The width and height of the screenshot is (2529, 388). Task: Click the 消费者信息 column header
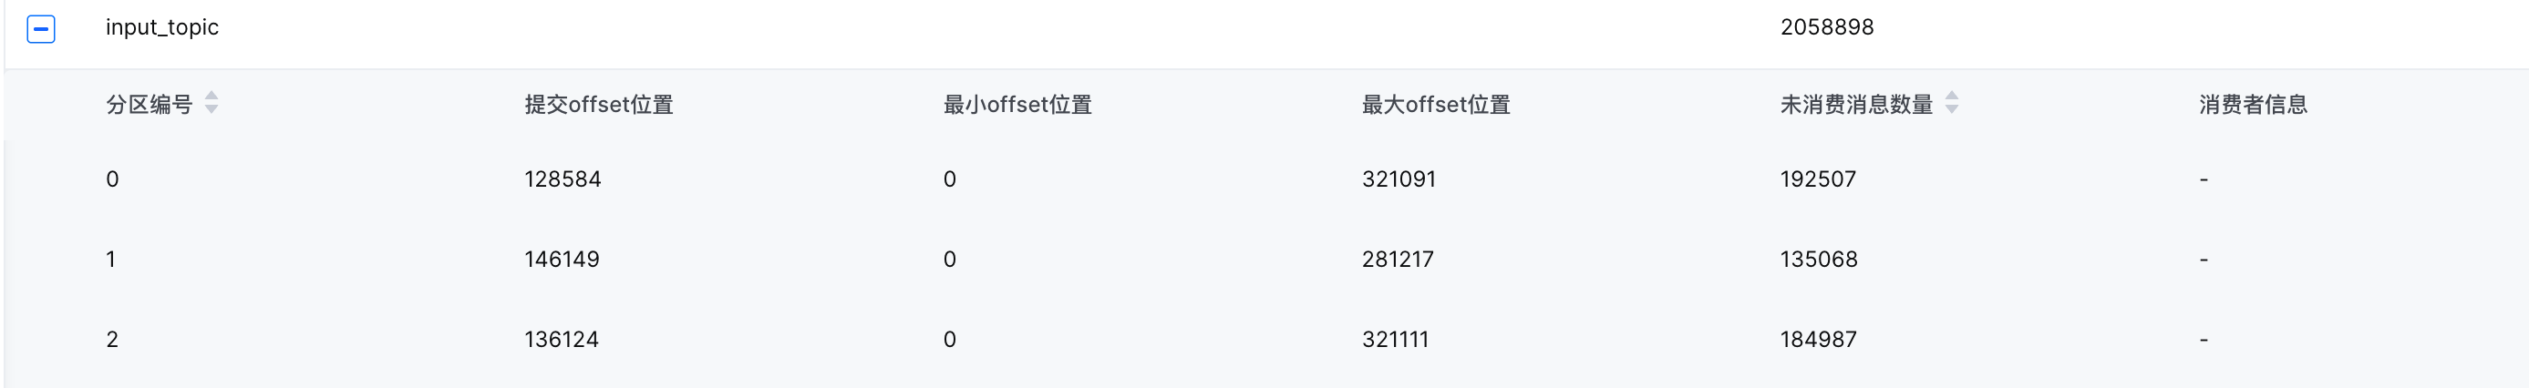coord(2253,104)
